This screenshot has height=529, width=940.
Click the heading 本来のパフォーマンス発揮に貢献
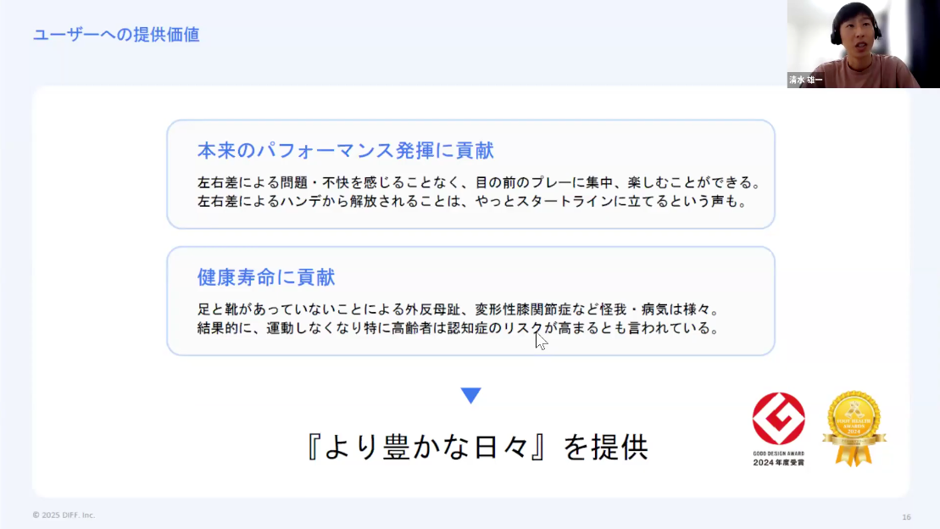(x=345, y=151)
